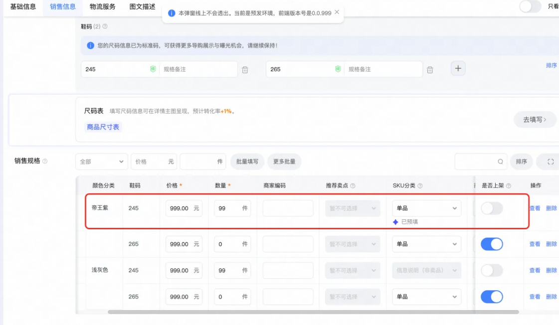Open SKU分类 dropdown for 浅灰色 265 row
Viewport: 559px width, 325px height.
point(426,297)
